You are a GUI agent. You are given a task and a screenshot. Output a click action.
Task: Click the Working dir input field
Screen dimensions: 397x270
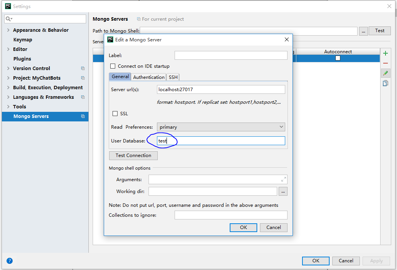point(213,191)
